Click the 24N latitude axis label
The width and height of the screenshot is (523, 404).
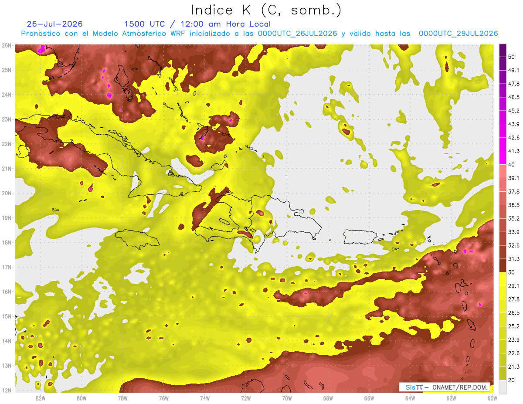7,95
